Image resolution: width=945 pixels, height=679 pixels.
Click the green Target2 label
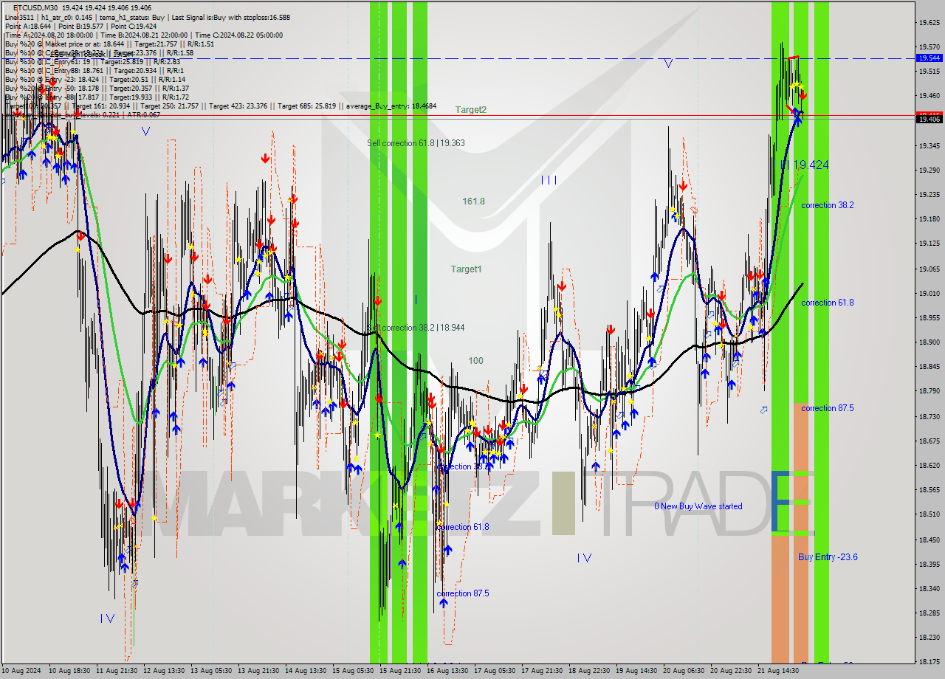(470, 110)
